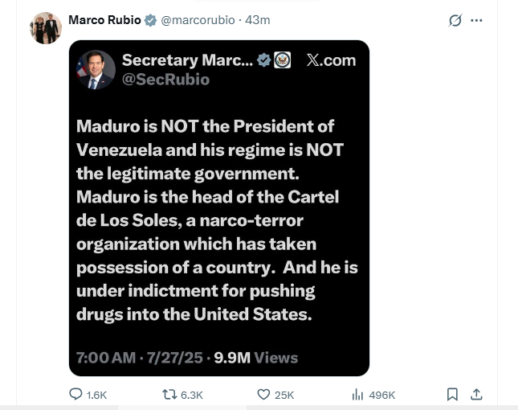Like the post with heart icon
This screenshot has width=518, height=410.
pos(263,395)
